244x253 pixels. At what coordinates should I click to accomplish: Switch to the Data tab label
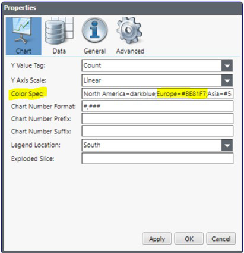[x=59, y=51]
